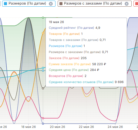Click the brown swatch of 'Размеров с заказами'
The height and width of the screenshot is (130, 138).
click(x=61, y=4)
